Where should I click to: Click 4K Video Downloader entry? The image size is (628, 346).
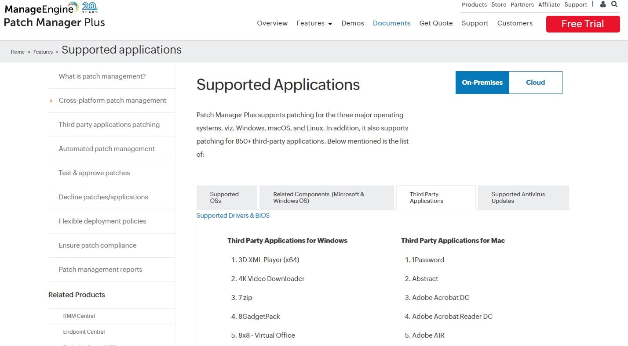click(271, 279)
